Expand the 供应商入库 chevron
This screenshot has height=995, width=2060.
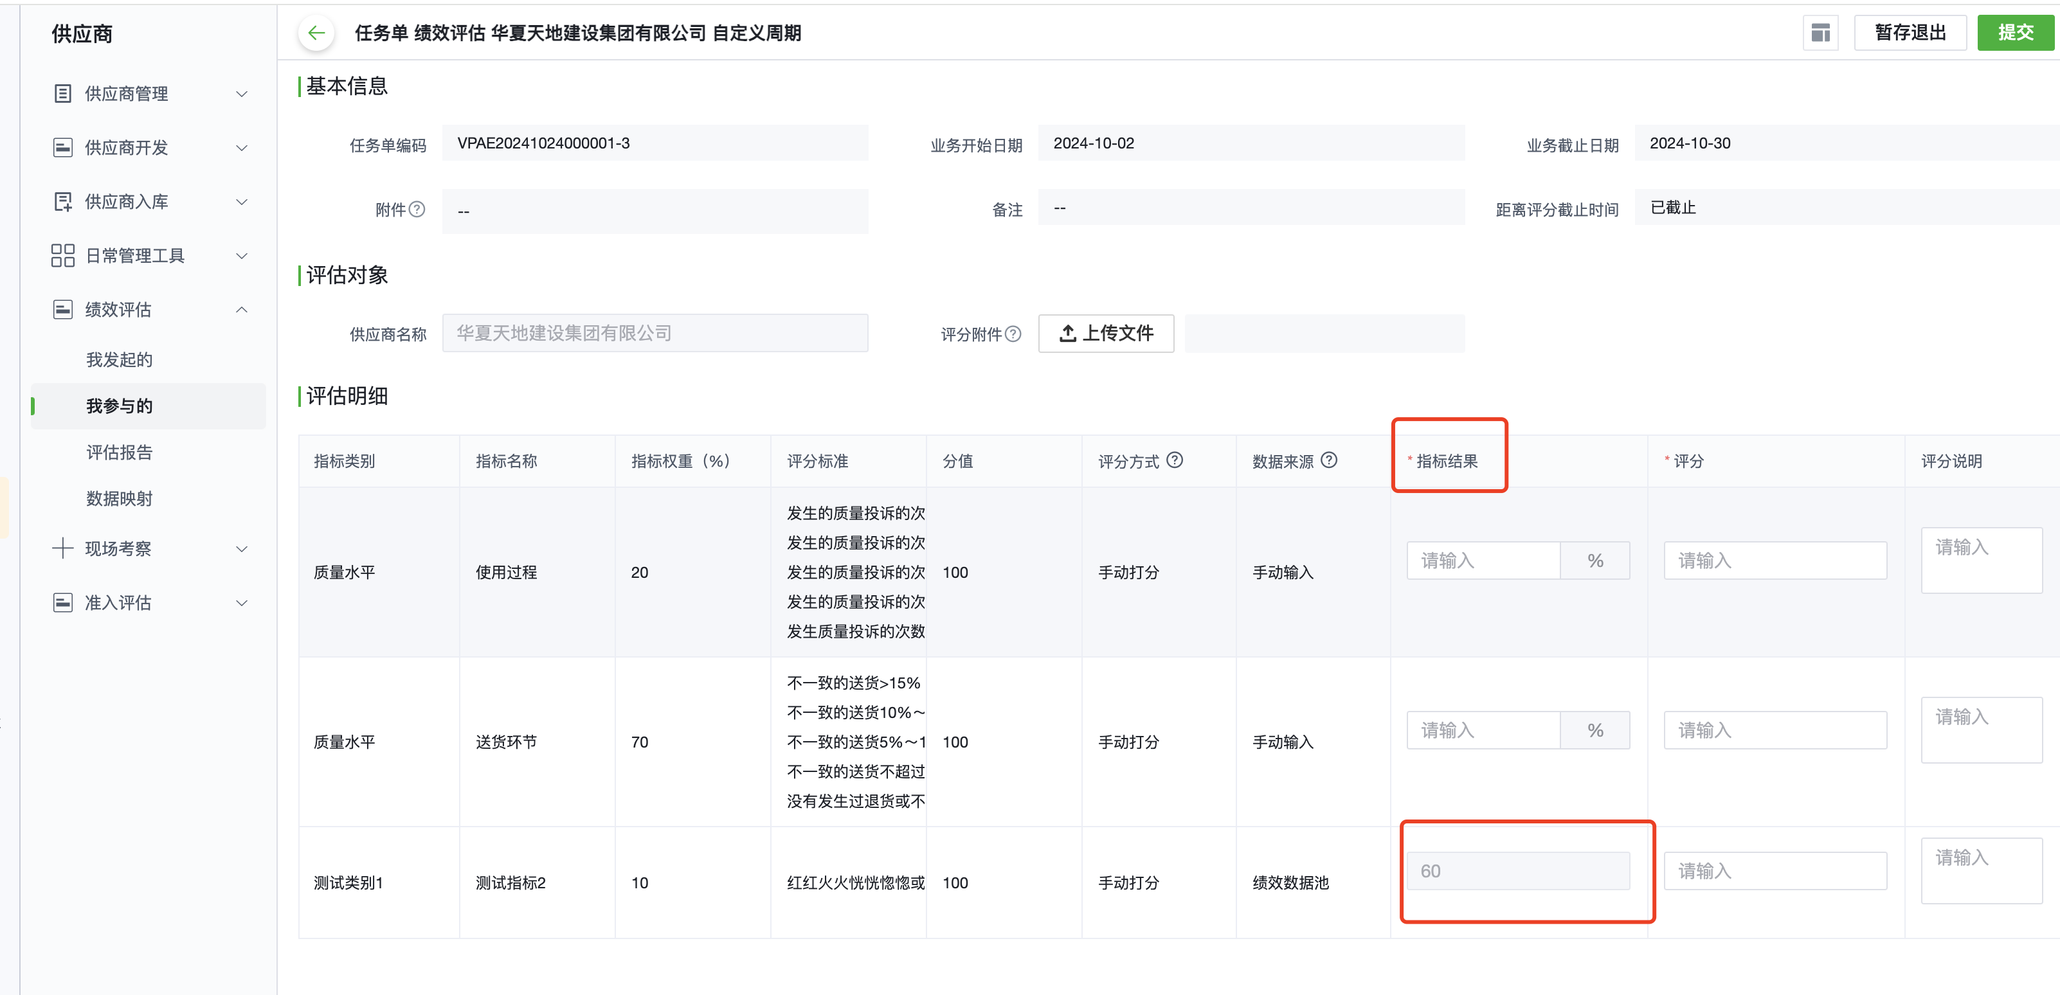[x=242, y=202]
